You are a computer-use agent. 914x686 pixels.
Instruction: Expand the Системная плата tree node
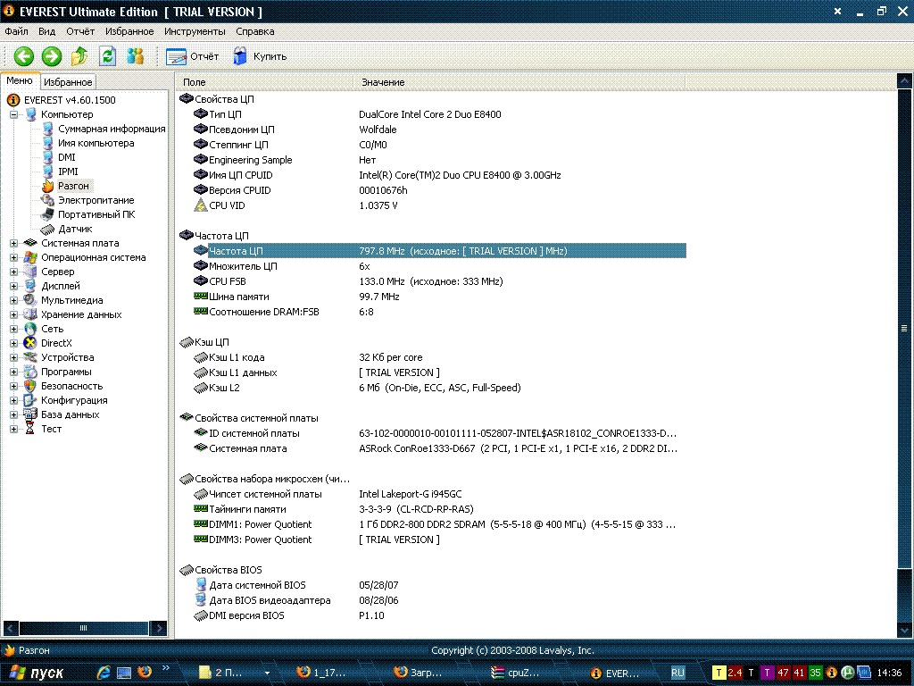(13, 243)
